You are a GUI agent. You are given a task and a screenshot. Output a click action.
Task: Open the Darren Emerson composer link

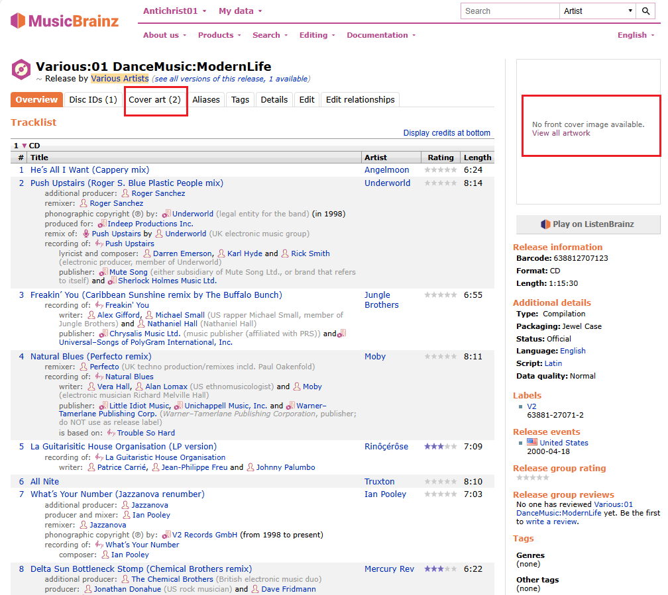(x=182, y=253)
